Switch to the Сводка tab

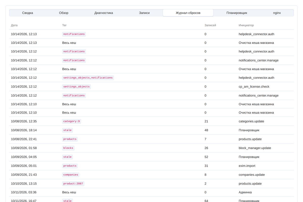point(28,13)
